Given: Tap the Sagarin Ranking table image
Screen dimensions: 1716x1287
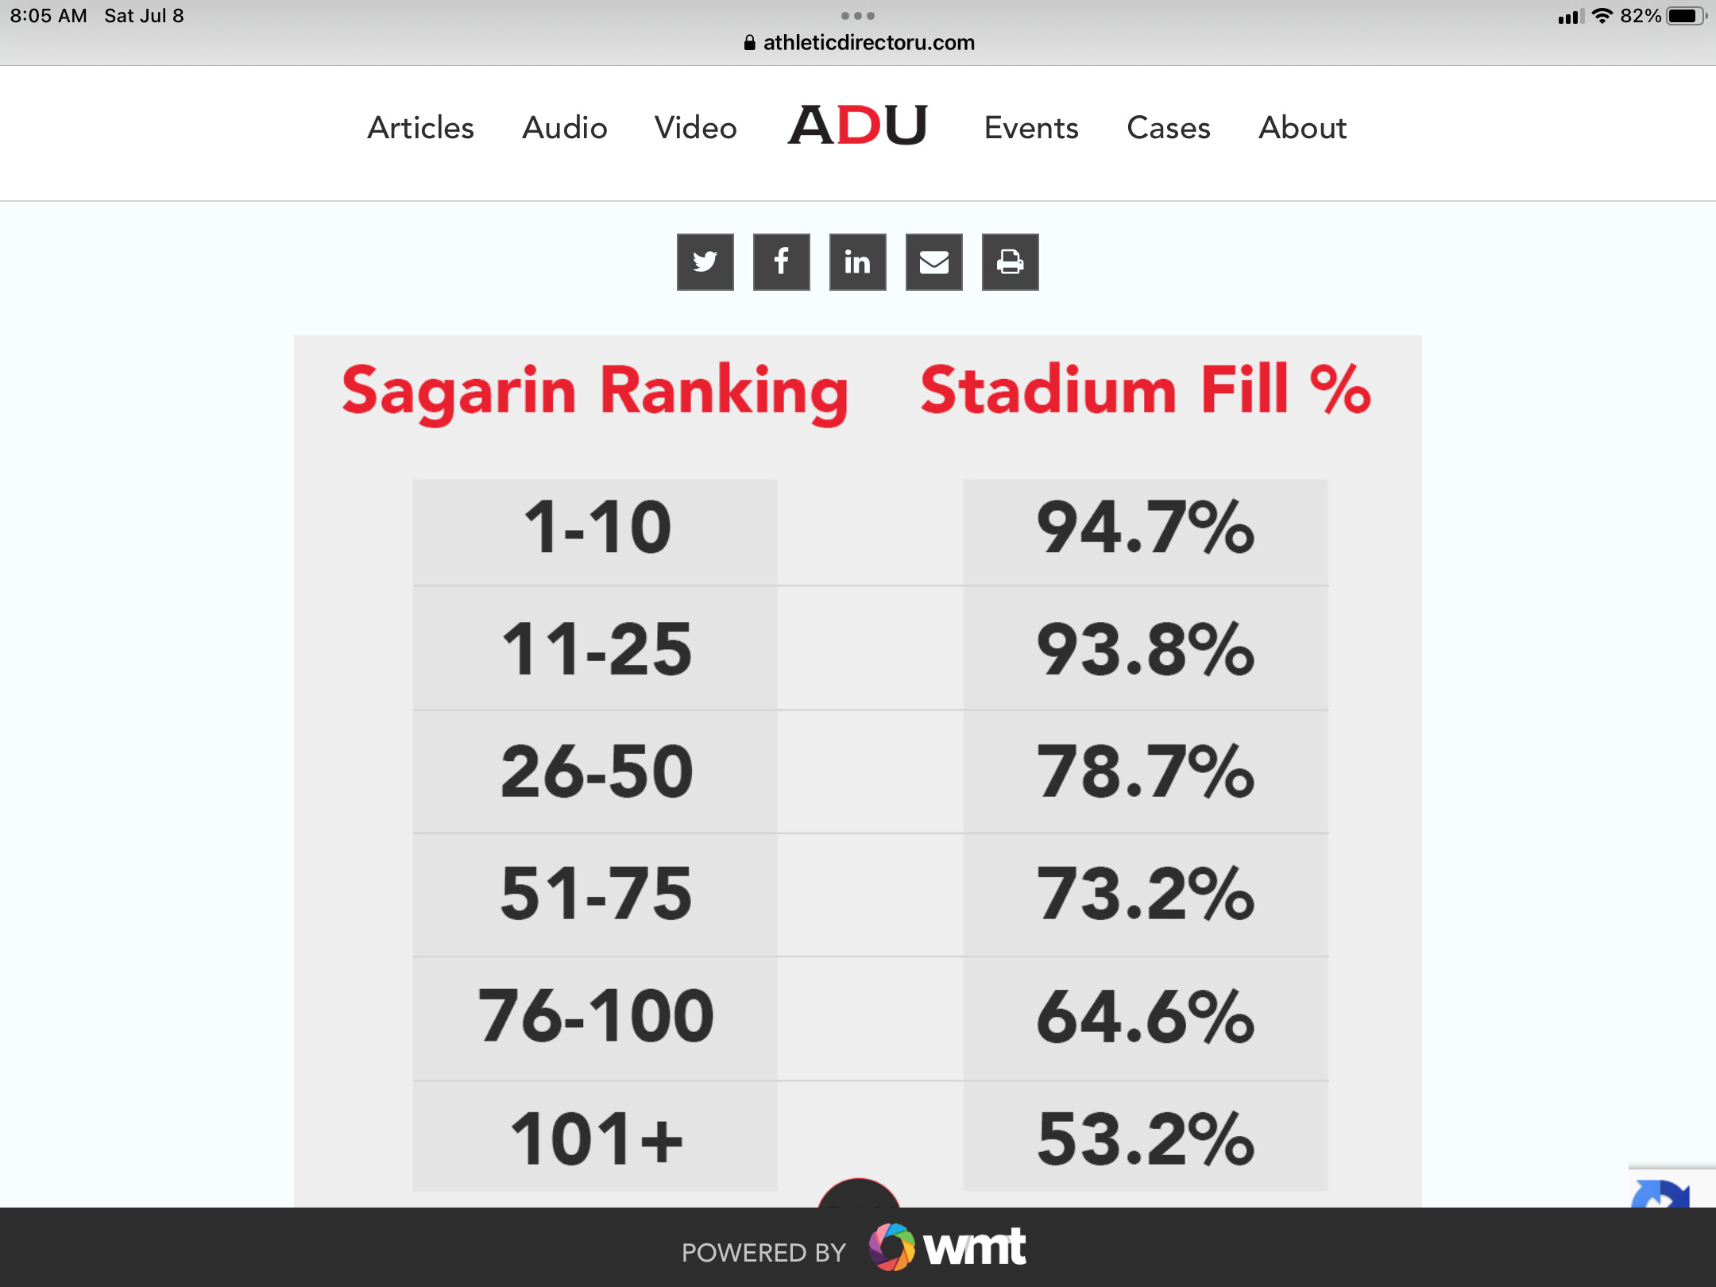Looking at the screenshot, I should (858, 771).
